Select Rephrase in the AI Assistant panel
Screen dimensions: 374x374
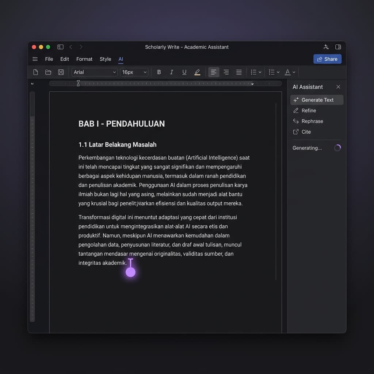tap(312, 121)
